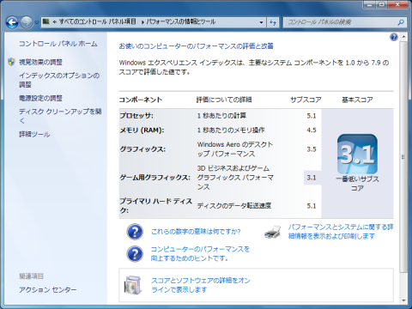Viewport: 412px width, 309px height.
Task: Click the プライマリ ハード ディスク: row label
Action: (156, 205)
